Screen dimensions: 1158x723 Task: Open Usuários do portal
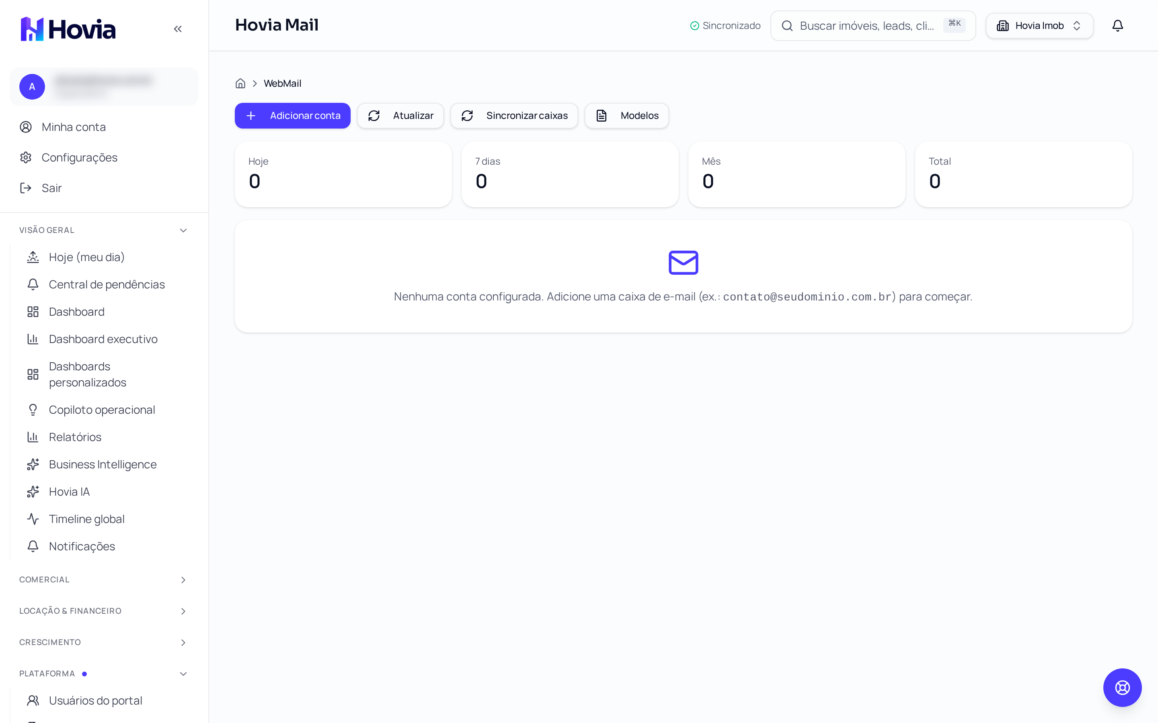[107, 701]
